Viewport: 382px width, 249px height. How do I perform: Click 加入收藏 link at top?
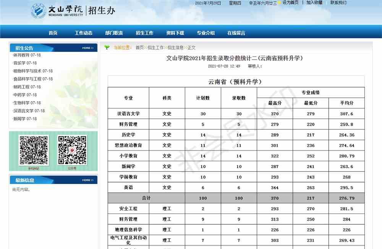314,3
